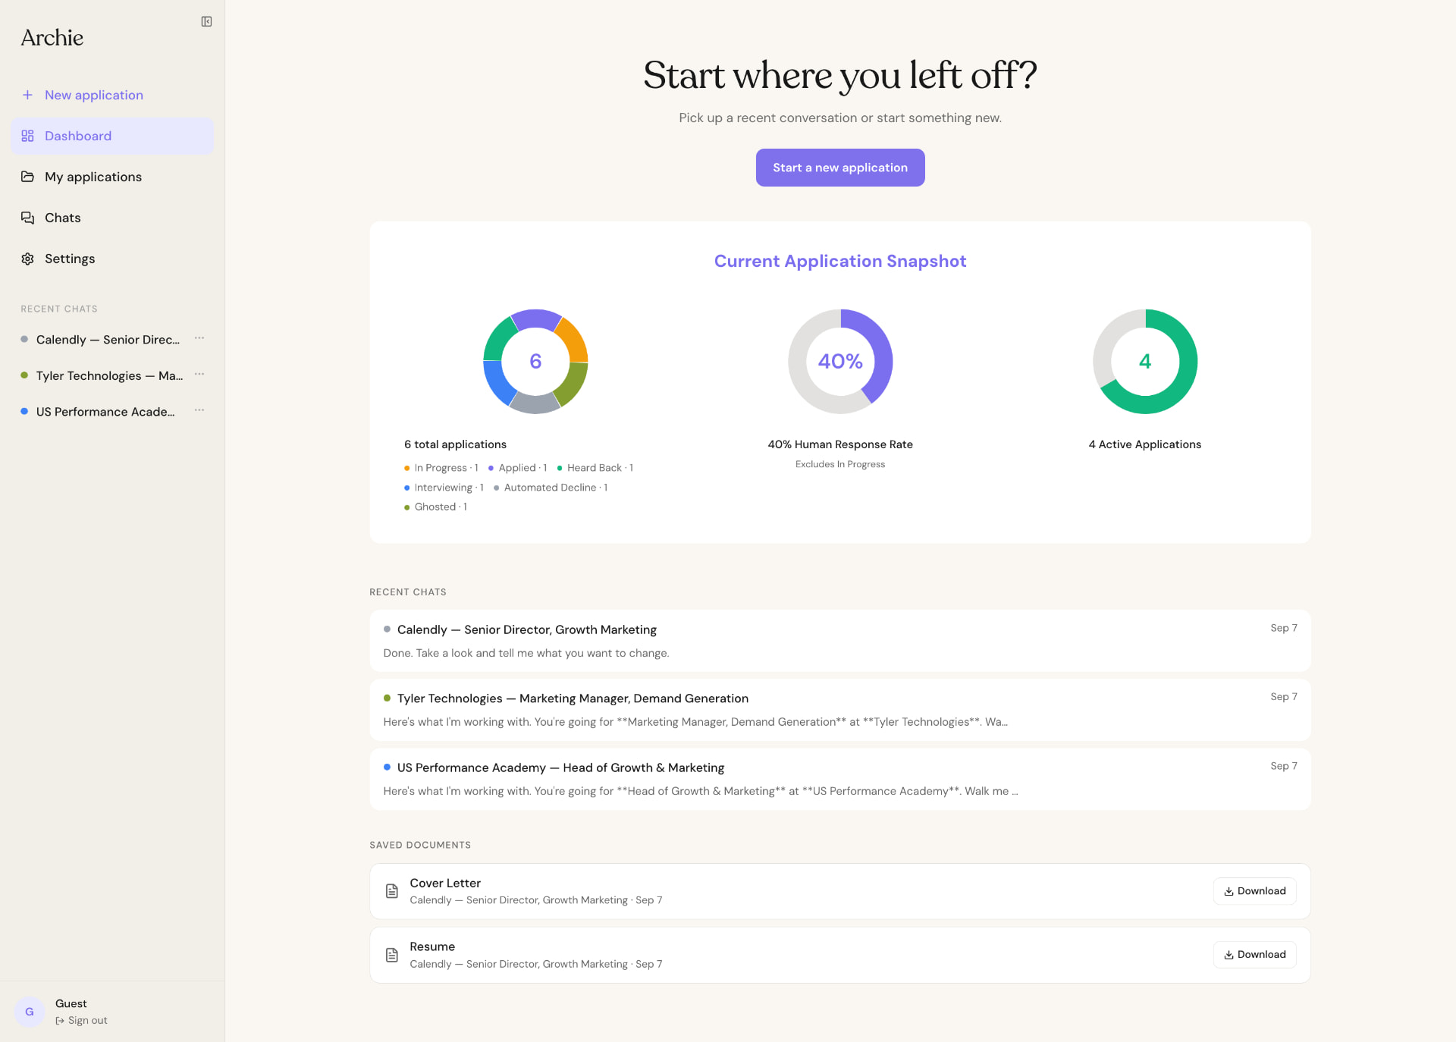The width and height of the screenshot is (1456, 1042).
Task: Click the Sep 7 date on Calendly card
Action: coord(1284,628)
